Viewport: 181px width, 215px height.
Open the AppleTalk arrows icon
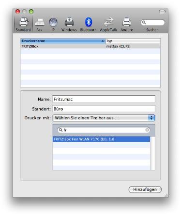108,24
